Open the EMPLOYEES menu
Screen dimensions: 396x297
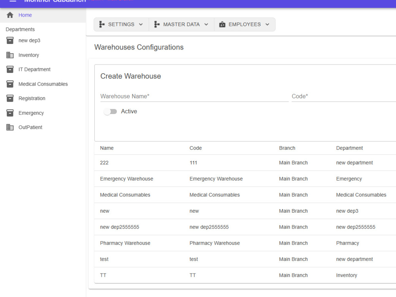[245, 25]
